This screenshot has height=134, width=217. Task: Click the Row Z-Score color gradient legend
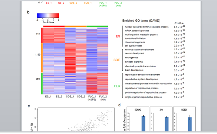(x=48, y=15)
